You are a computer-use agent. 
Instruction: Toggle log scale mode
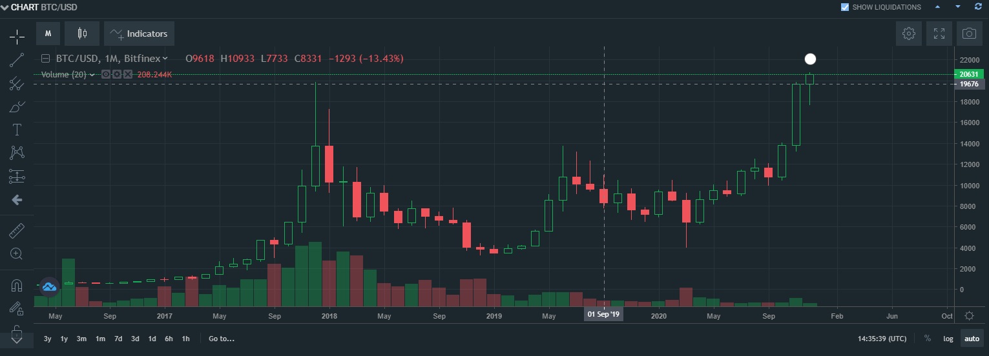pyautogui.click(x=948, y=339)
